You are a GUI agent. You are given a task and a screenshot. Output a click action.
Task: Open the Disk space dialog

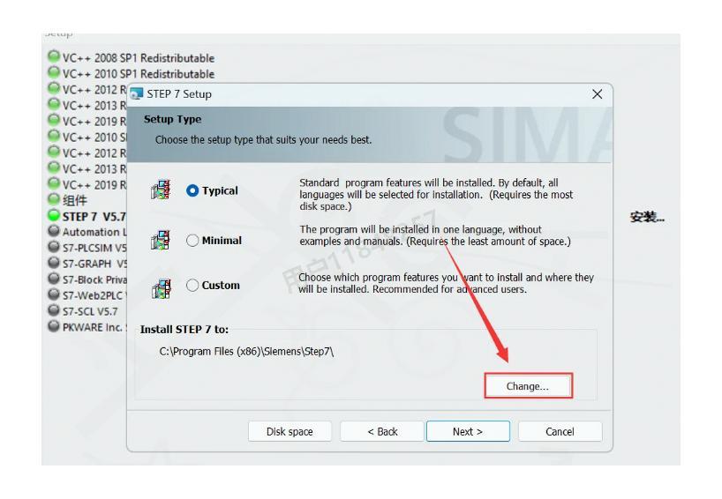tap(290, 431)
